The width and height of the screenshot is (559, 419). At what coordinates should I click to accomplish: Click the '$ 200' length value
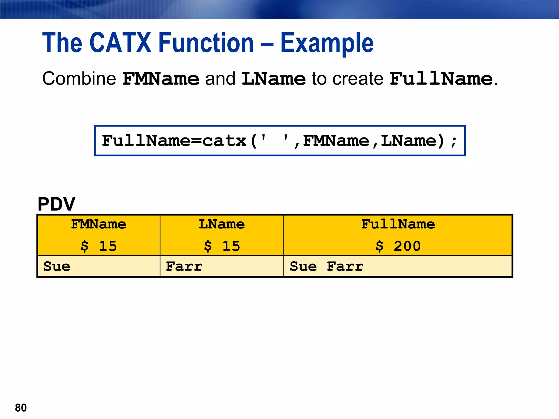(398, 246)
